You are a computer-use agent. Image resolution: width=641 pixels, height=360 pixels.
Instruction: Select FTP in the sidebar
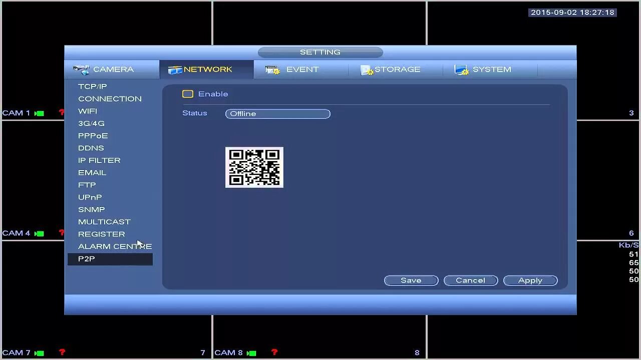click(x=87, y=185)
